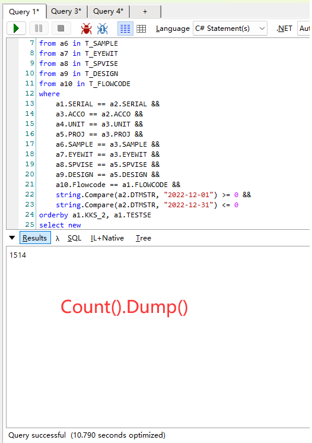Click the orderby keyword on line 24
This screenshot has width=312, height=443.
click(x=53, y=216)
